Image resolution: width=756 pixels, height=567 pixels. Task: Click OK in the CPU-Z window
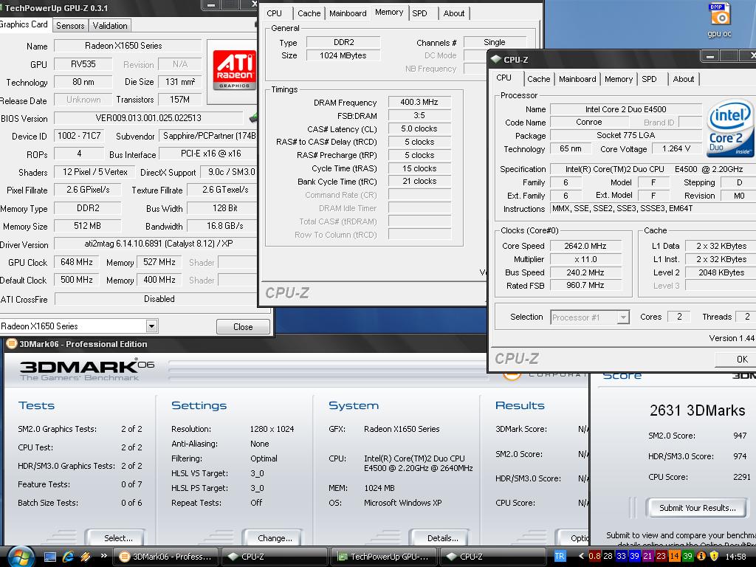coord(736,360)
